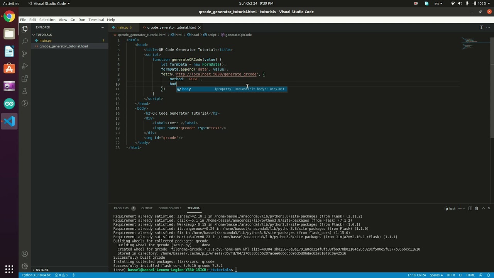Open the Manage gear settings icon

(25, 266)
